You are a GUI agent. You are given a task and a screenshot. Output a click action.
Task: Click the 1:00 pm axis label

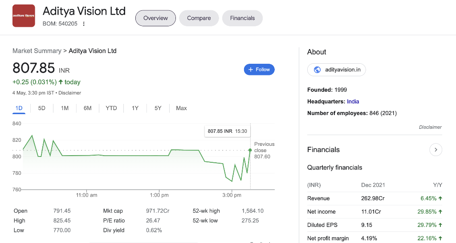point(159,195)
